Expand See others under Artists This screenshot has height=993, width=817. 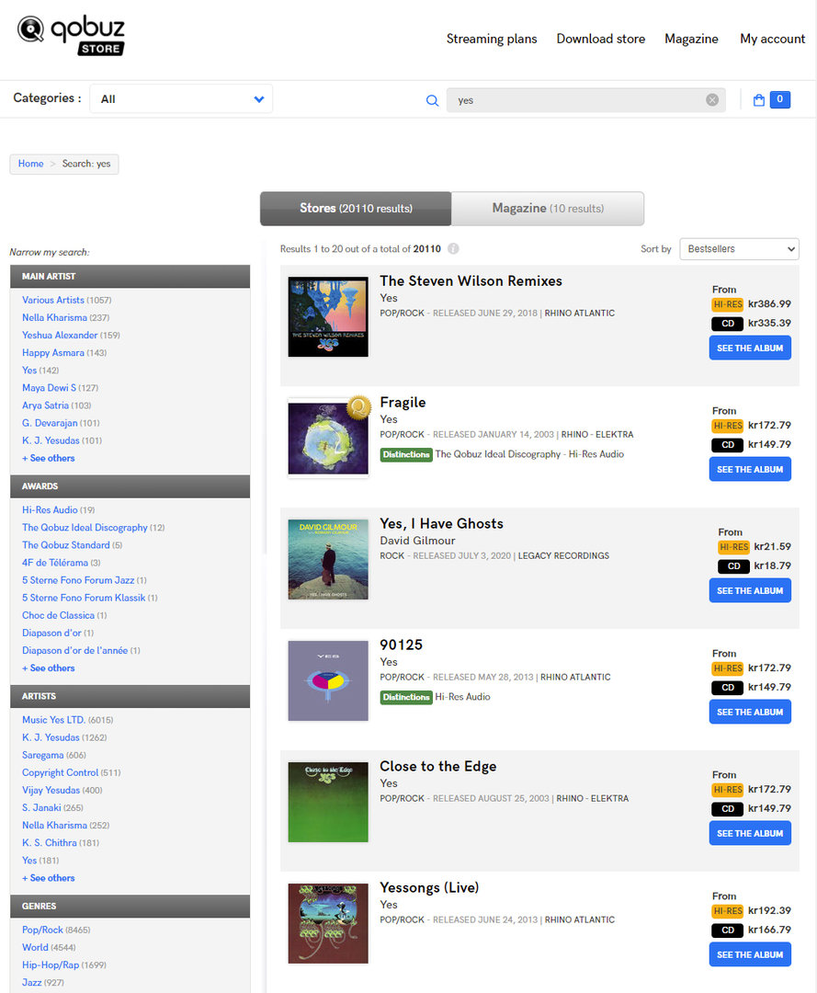point(48,878)
